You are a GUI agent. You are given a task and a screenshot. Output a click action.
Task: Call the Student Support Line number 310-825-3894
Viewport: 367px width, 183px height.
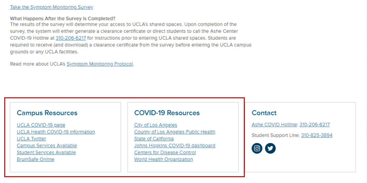pyautogui.click(x=317, y=135)
